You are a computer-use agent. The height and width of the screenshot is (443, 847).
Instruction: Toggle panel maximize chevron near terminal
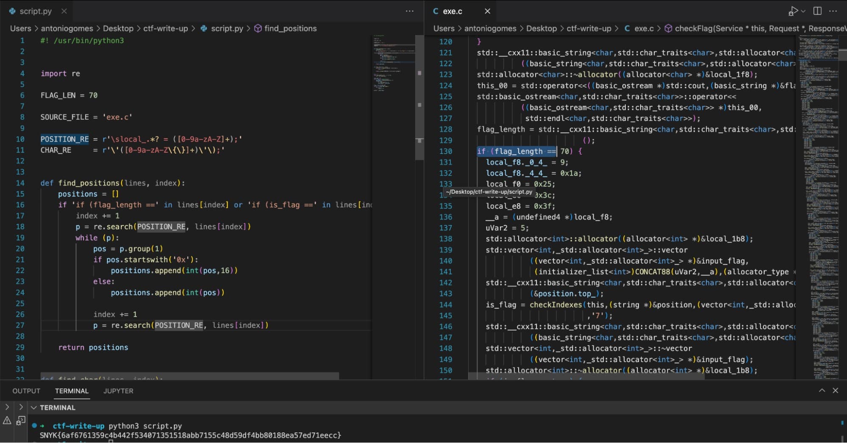tap(822, 390)
